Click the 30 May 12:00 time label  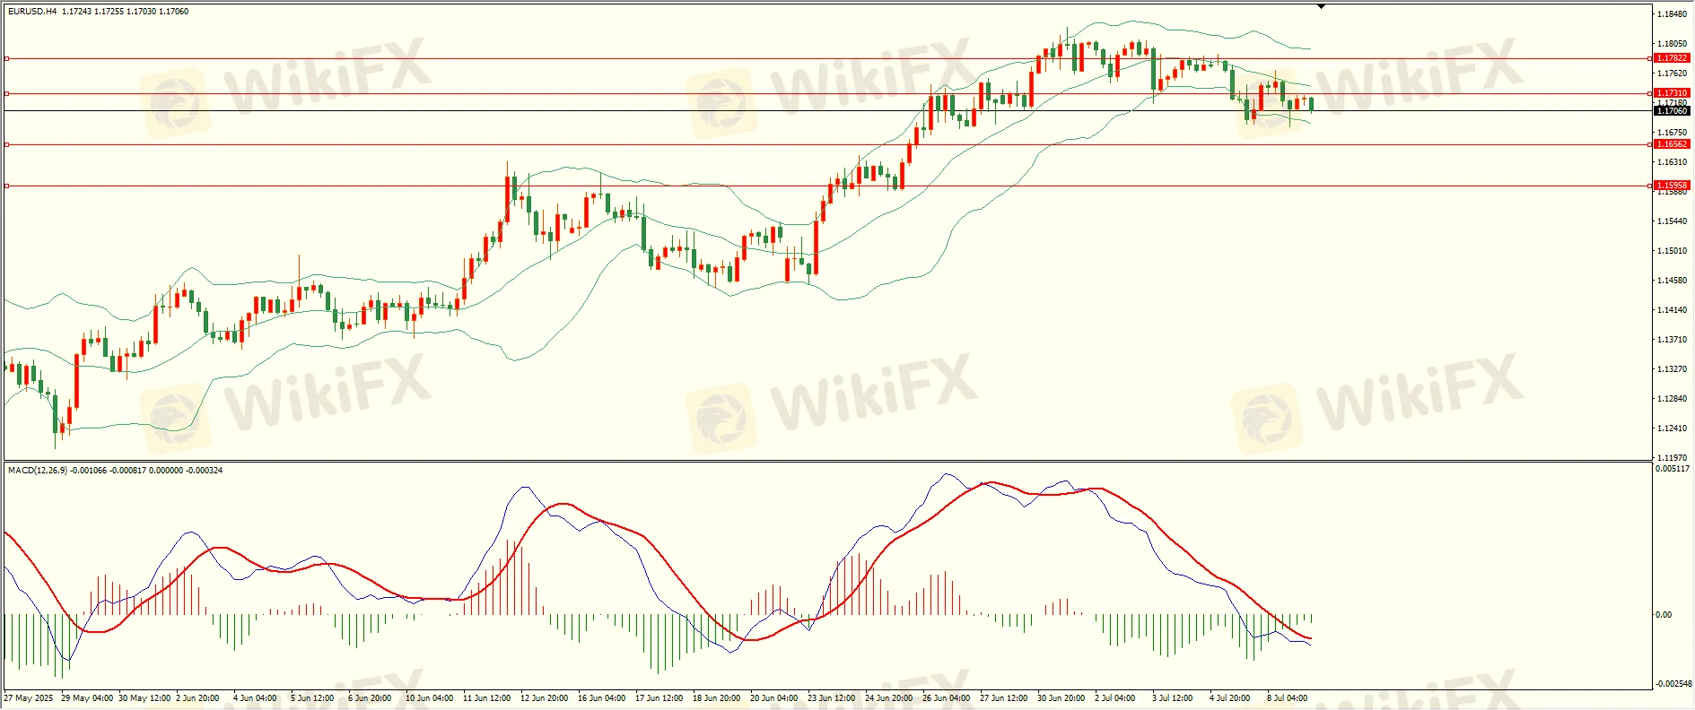tap(144, 698)
